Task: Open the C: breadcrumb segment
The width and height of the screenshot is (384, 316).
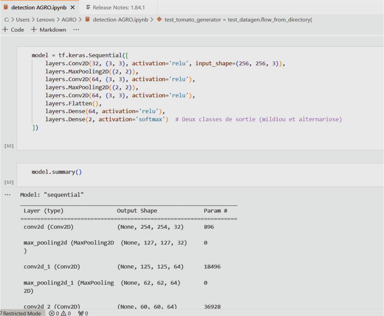Action: tap(7, 20)
